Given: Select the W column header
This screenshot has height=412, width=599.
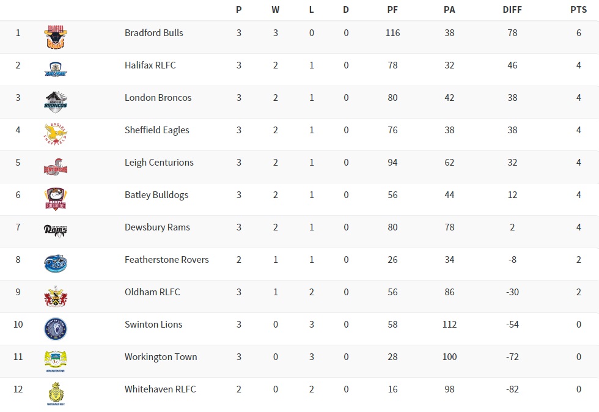Looking at the screenshot, I should click(276, 10).
